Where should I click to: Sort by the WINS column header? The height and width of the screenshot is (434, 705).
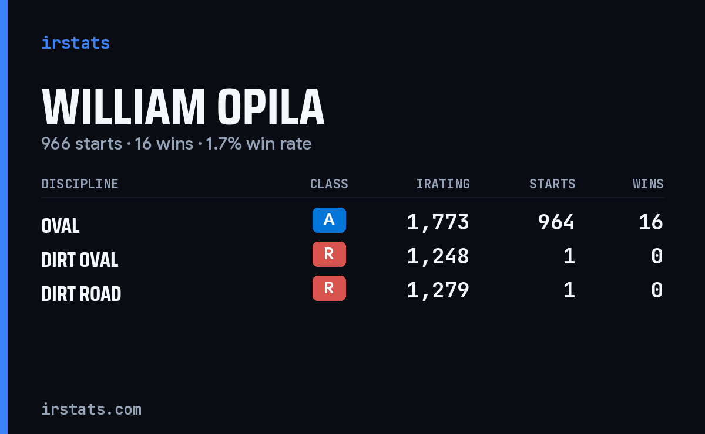[x=648, y=184]
